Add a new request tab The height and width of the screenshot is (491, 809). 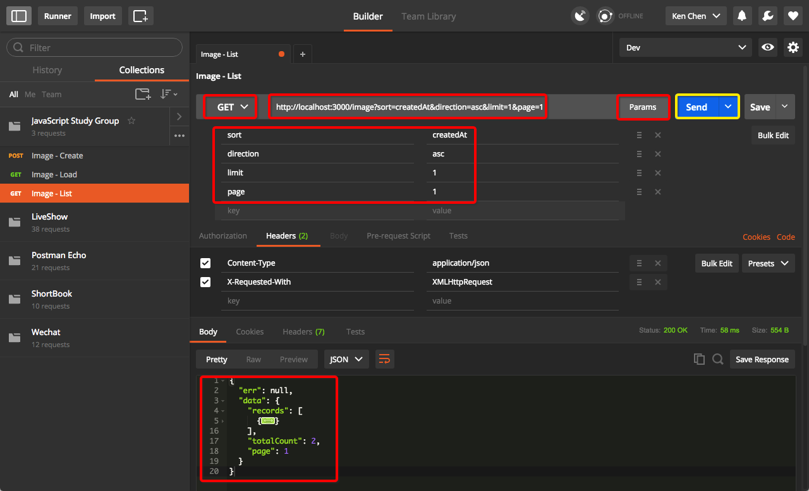click(x=302, y=54)
